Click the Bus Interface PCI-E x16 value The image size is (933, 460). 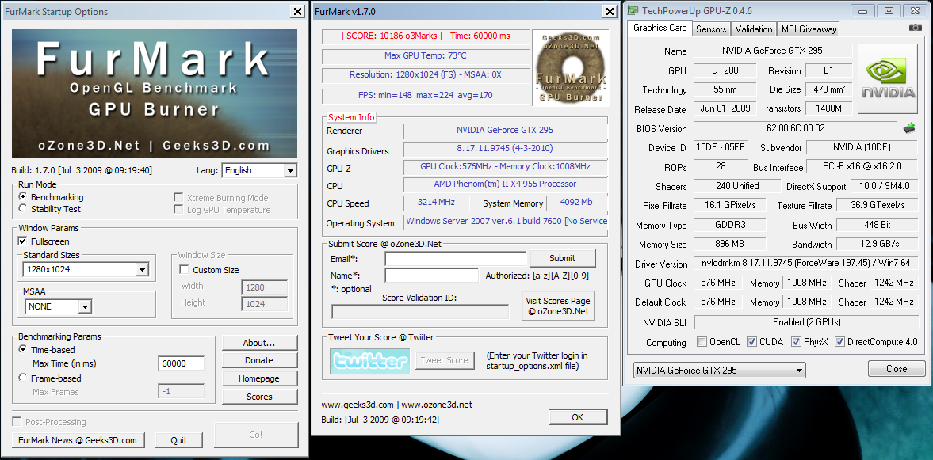pyautogui.click(x=862, y=167)
